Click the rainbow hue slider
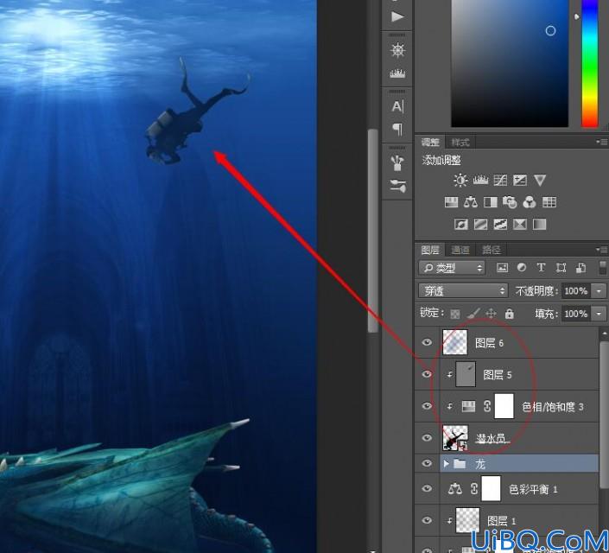609x553 pixels. (590, 63)
